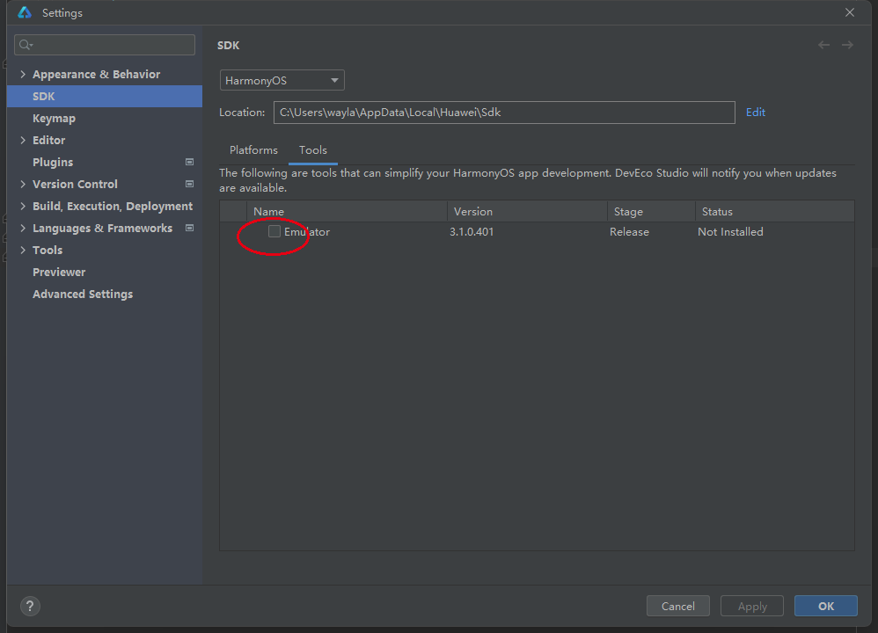This screenshot has width=878, height=633.
Task: Click the Version Control project-level marker icon
Action: (190, 184)
